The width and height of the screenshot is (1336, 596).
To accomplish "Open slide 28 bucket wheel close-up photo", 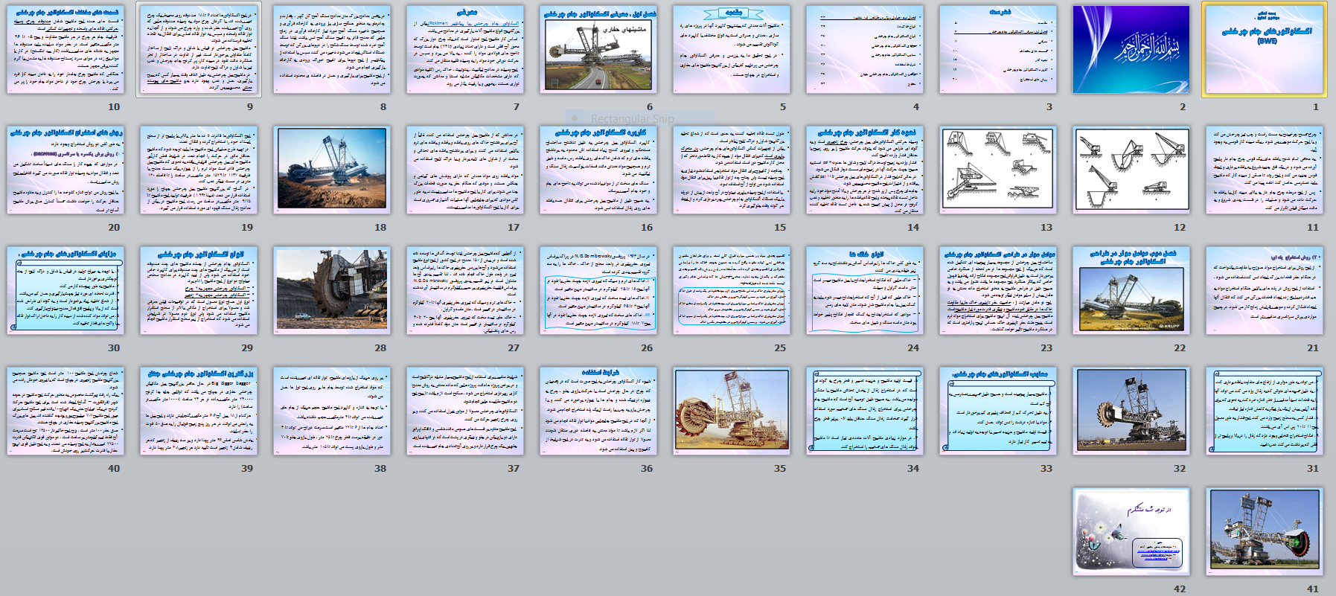I will tap(332, 291).
